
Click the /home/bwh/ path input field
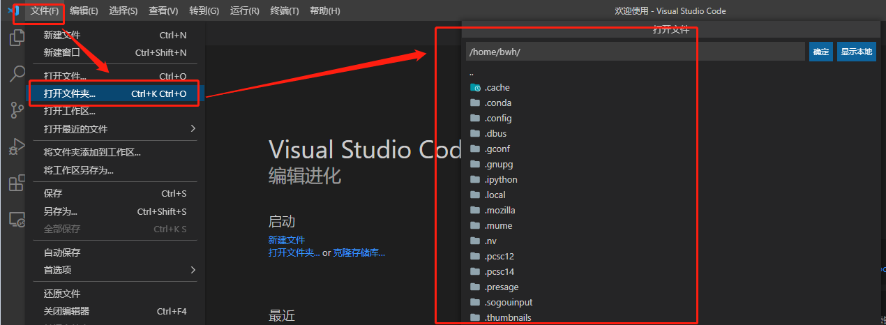[x=636, y=52]
